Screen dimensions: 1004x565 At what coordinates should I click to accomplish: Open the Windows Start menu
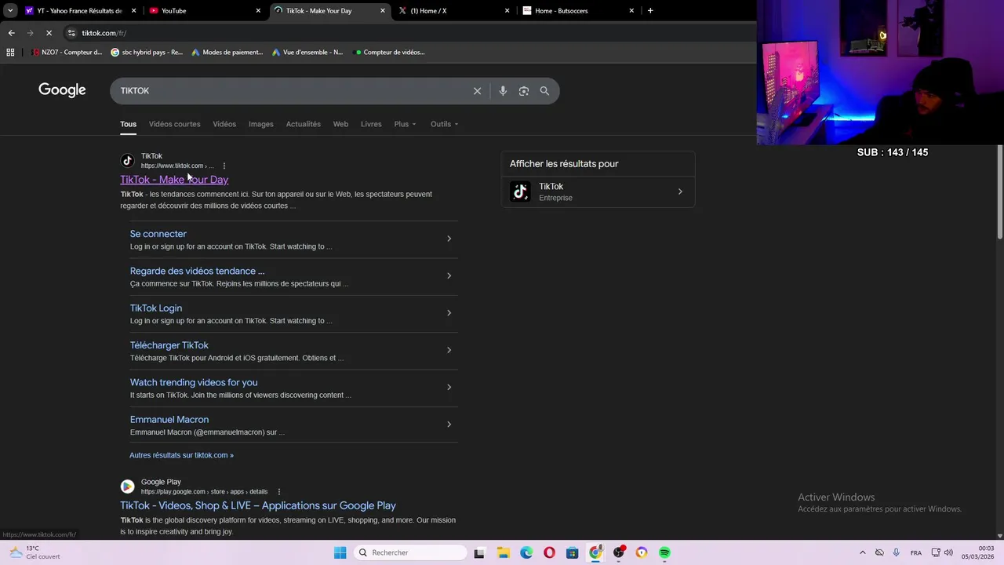pyautogui.click(x=340, y=552)
